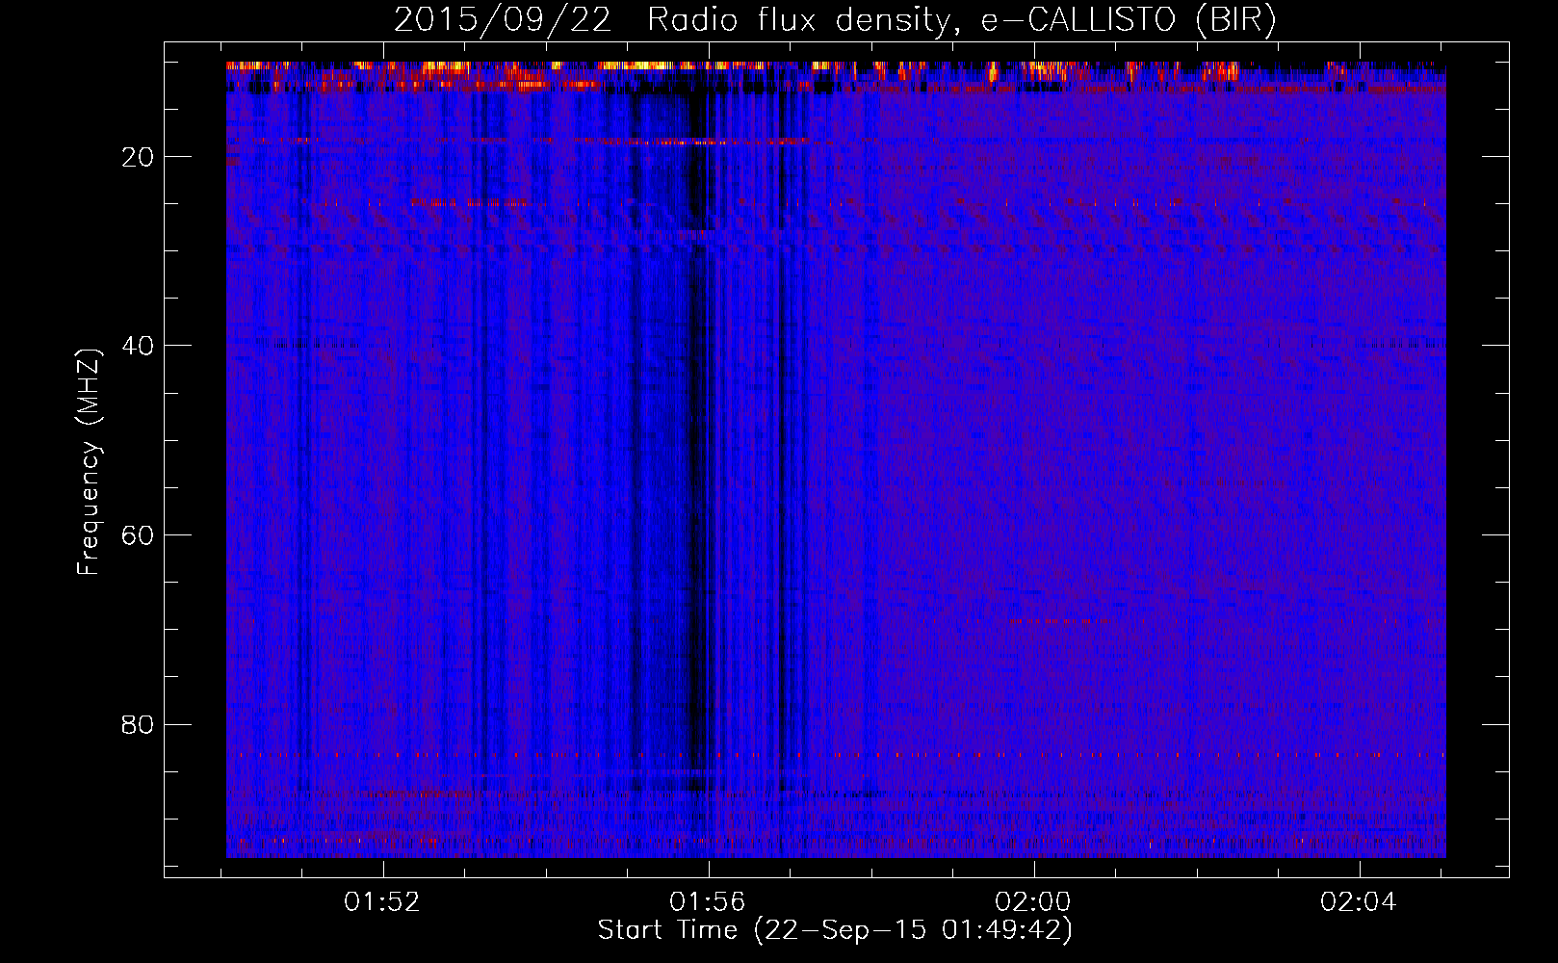This screenshot has height=963, width=1558.
Task: Click the "20" frequency tick label
Action: [139, 157]
